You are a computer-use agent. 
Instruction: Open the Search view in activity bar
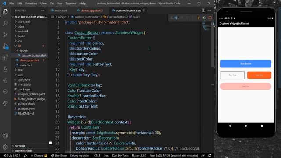click(x=5, y=23)
